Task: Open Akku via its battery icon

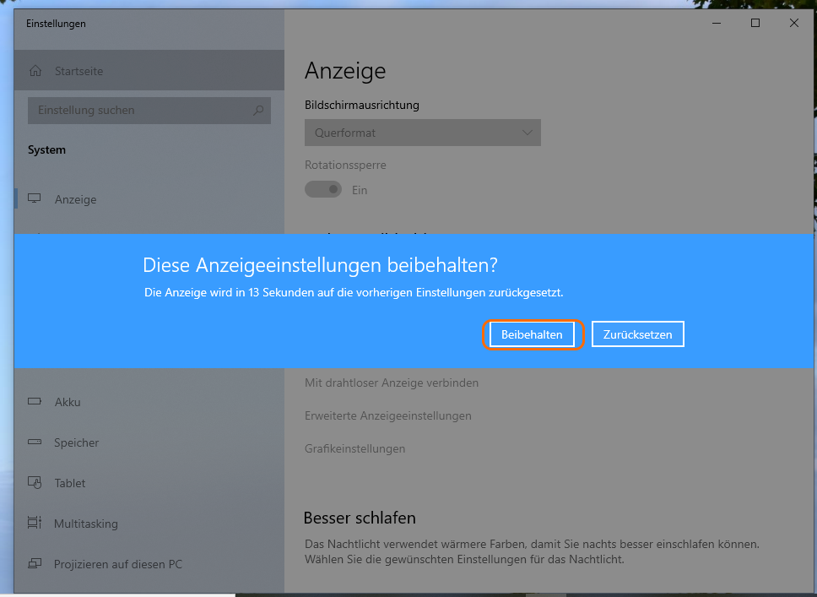Action: point(35,402)
